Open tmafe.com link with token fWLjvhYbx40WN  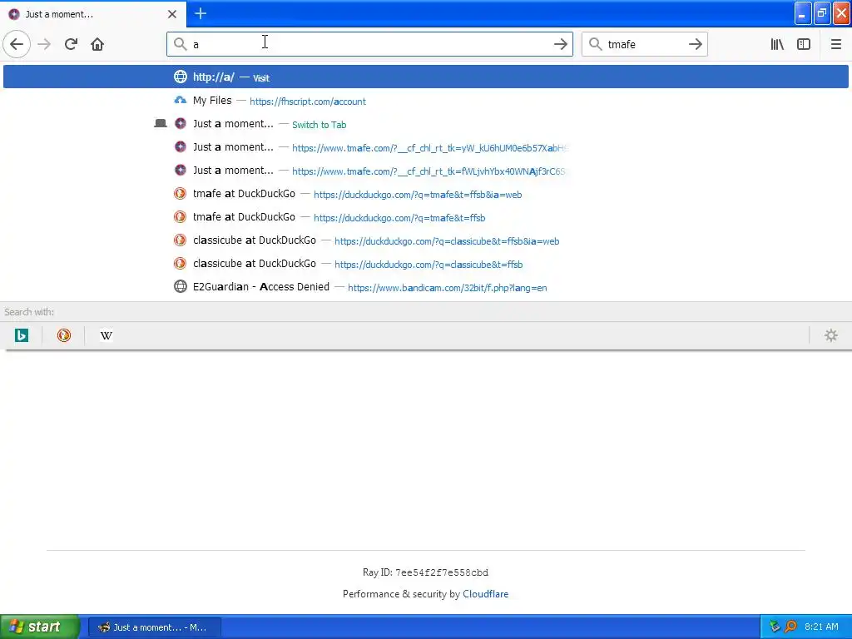click(428, 171)
